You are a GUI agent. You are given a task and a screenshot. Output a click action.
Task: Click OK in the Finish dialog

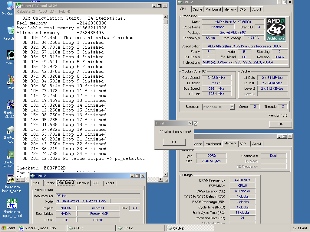coord(174,142)
